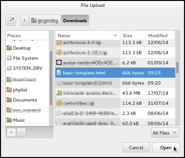The width and height of the screenshot is (185, 158).
Task: Click the Cancel button
Action: (136, 147)
